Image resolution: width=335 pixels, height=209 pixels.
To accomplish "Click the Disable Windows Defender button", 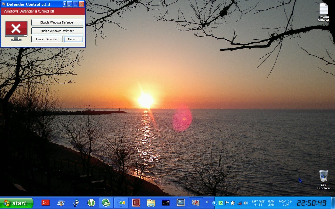I will (x=57, y=22).
